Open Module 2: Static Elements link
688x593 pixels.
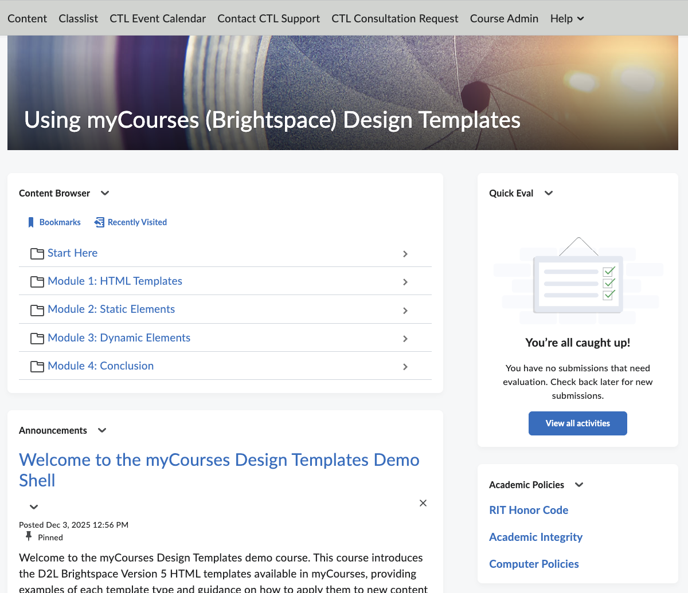[111, 309]
